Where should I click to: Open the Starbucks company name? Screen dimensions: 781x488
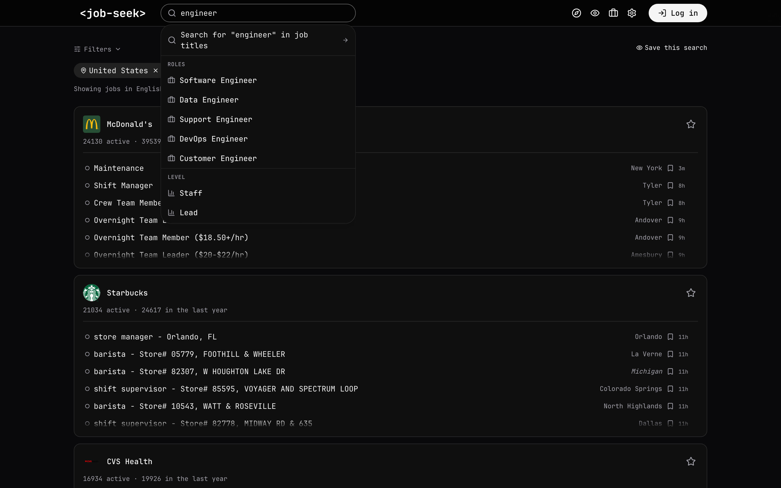tap(127, 293)
